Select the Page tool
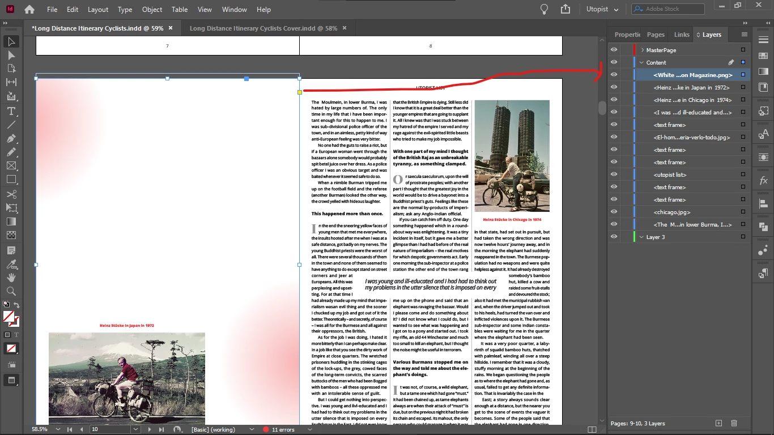 11,69
